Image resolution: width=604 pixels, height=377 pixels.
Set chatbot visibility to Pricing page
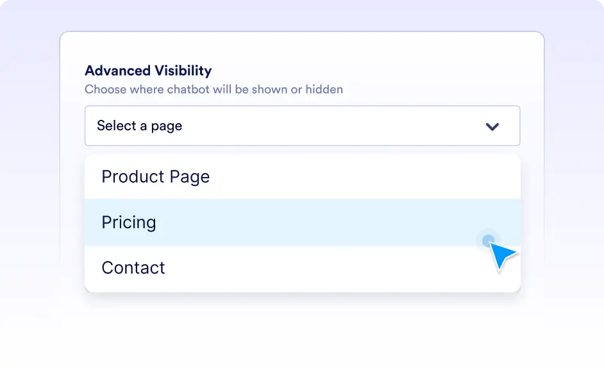(x=302, y=222)
